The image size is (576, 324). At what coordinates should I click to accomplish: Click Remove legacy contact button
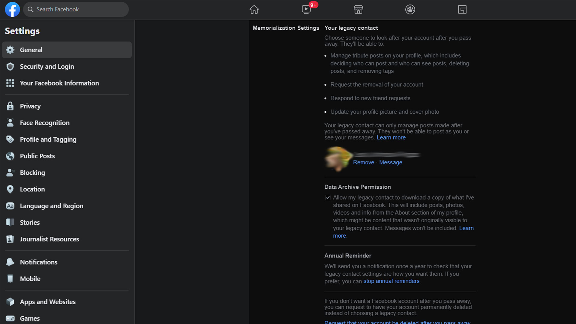[x=363, y=162]
